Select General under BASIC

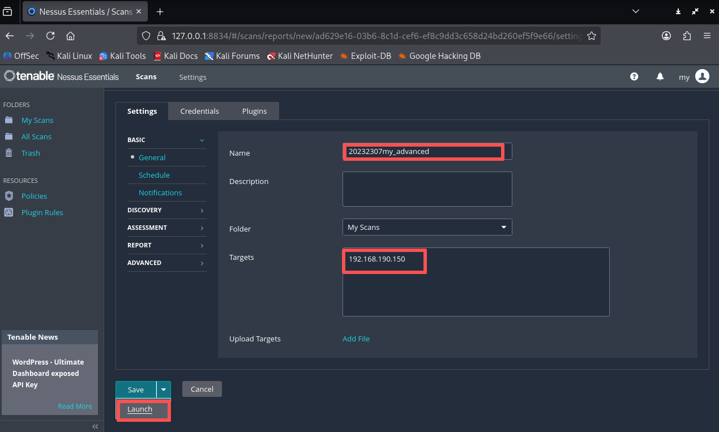(x=152, y=157)
